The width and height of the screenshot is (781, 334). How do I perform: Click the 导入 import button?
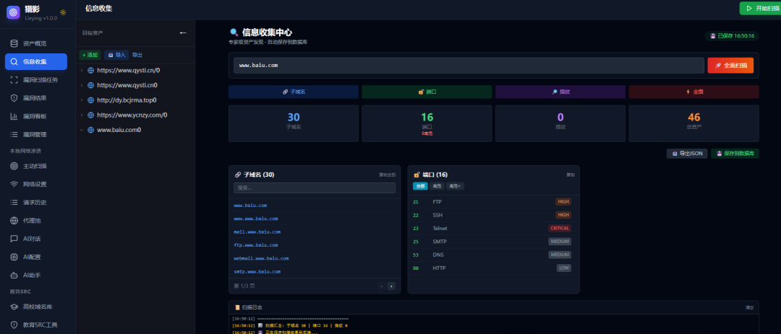[116, 55]
